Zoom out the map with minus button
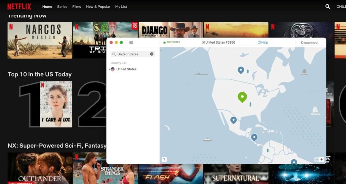346x184 pixels. click(x=317, y=159)
